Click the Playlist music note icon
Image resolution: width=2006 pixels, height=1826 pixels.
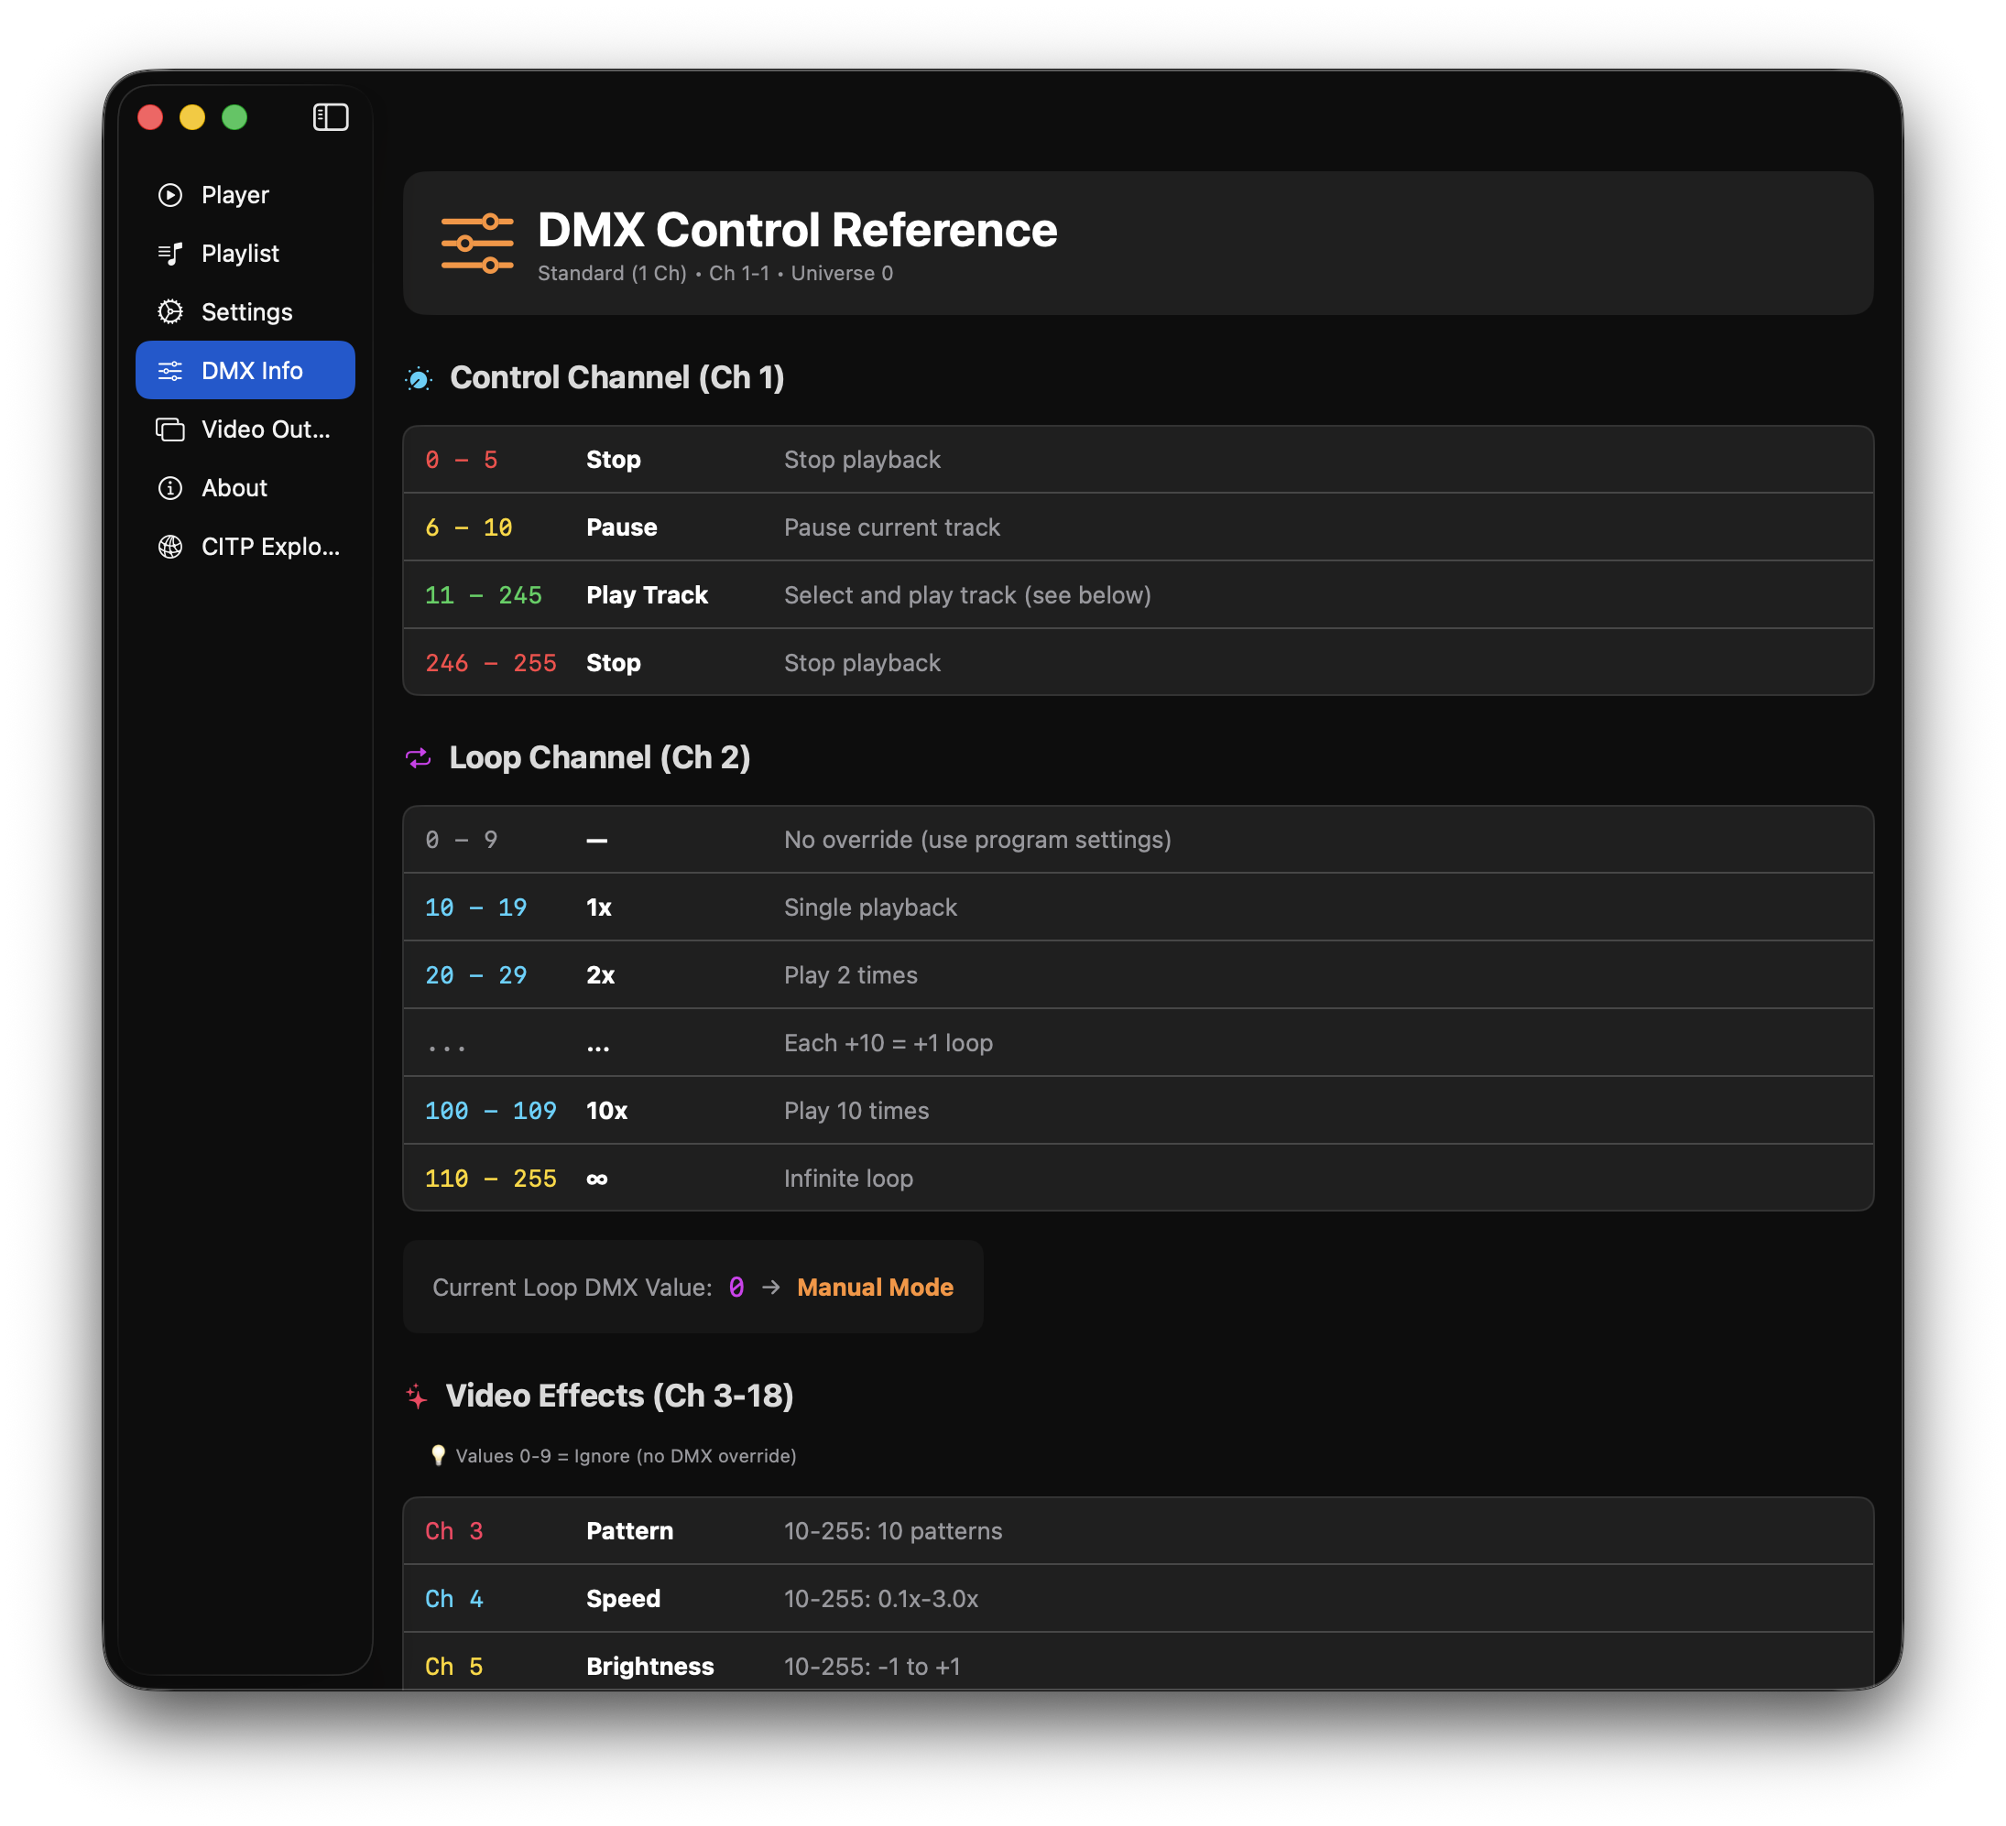click(170, 254)
